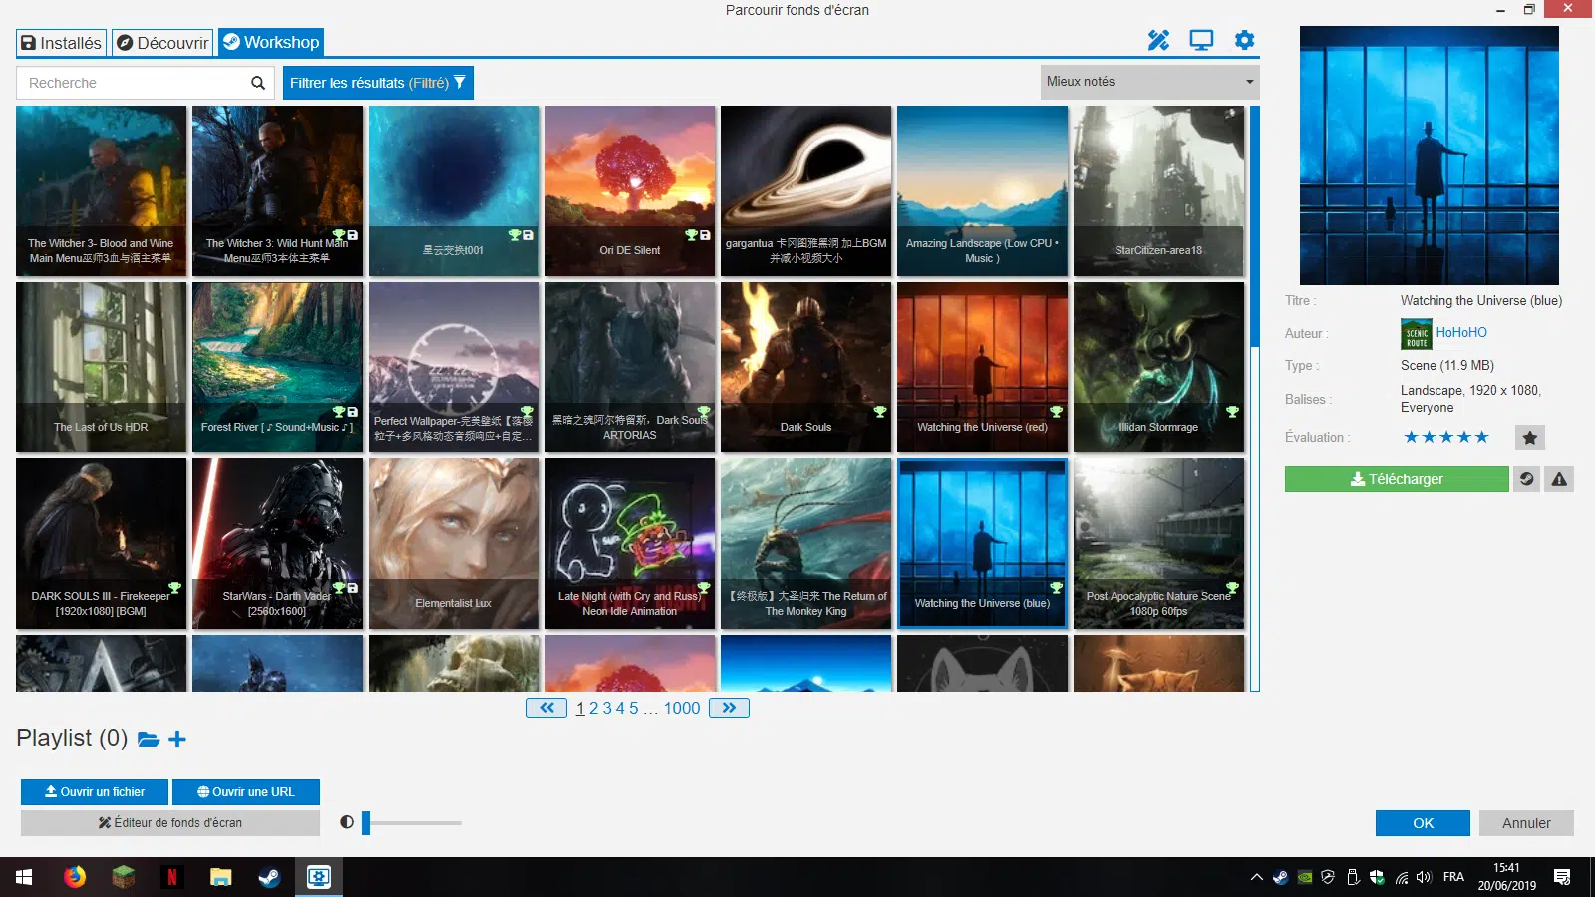Open the HoHoHO author link

pyautogui.click(x=1461, y=333)
